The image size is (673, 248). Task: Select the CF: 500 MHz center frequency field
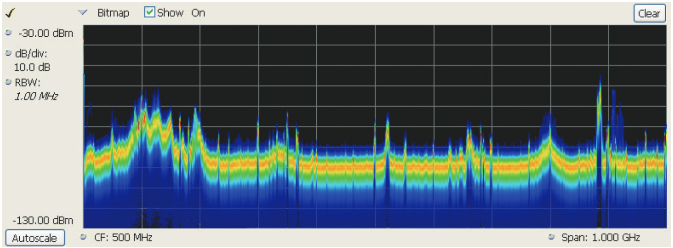[x=123, y=237]
